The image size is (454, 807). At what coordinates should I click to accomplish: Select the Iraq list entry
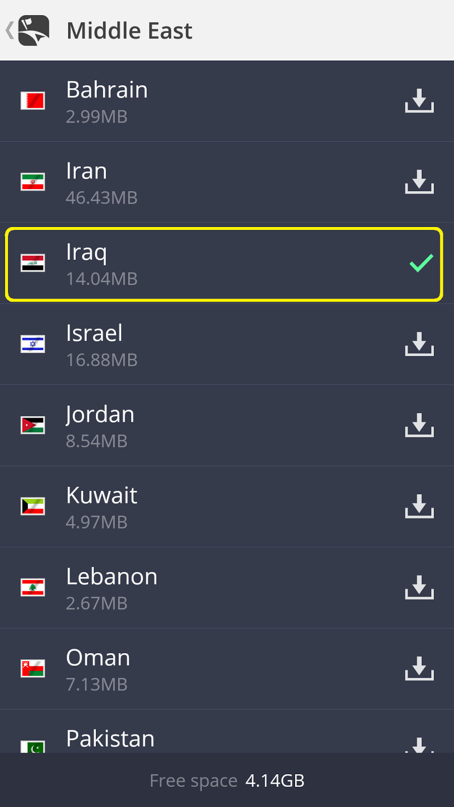click(224, 265)
